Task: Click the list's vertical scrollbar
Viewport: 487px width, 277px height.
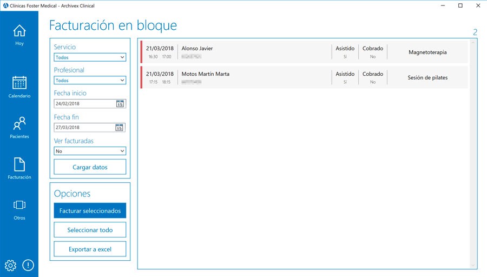Action: point(473,154)
